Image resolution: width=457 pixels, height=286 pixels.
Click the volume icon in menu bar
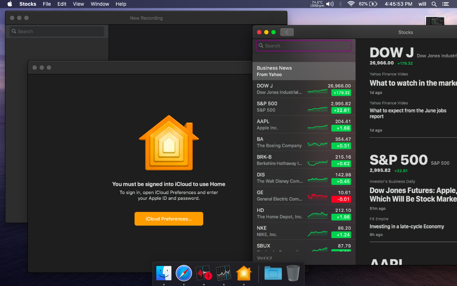click(x=330, y=4)
